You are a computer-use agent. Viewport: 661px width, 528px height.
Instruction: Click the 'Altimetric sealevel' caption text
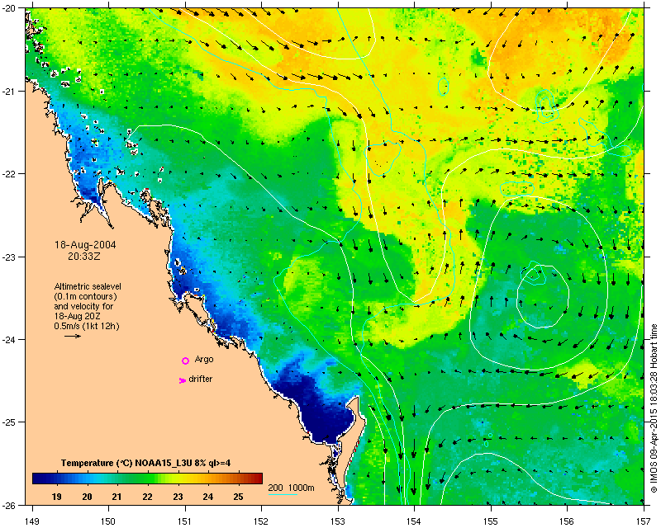click(x=88, y=286)
